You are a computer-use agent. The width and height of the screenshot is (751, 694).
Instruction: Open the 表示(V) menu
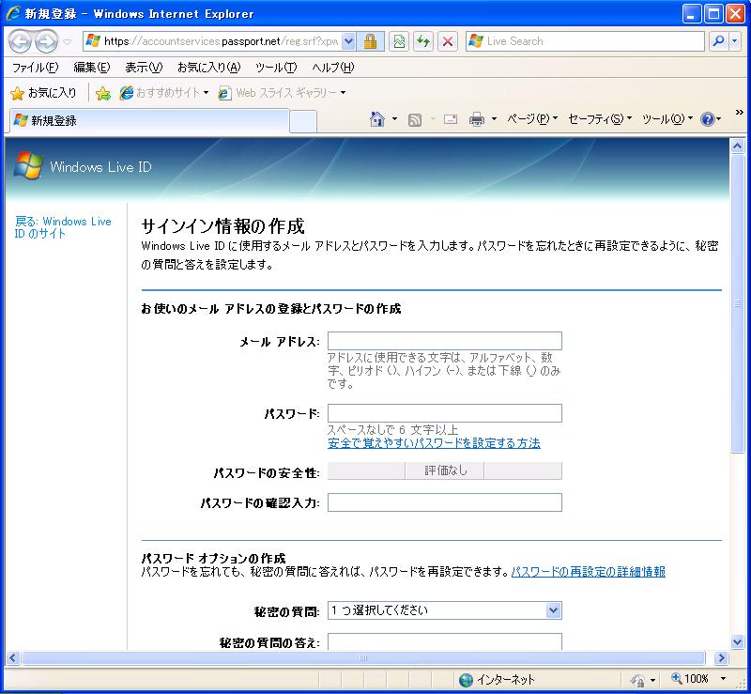[144, 68]
